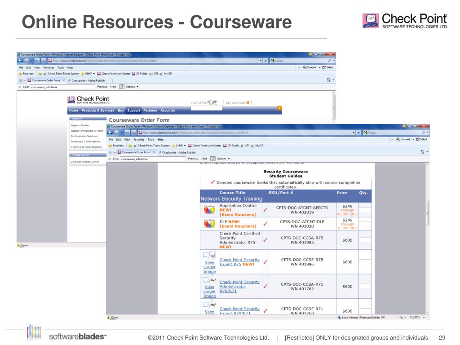Click the Quick Tabs icon in the rear window
Screen dimensions: 460x345
(x=21, y=80)
